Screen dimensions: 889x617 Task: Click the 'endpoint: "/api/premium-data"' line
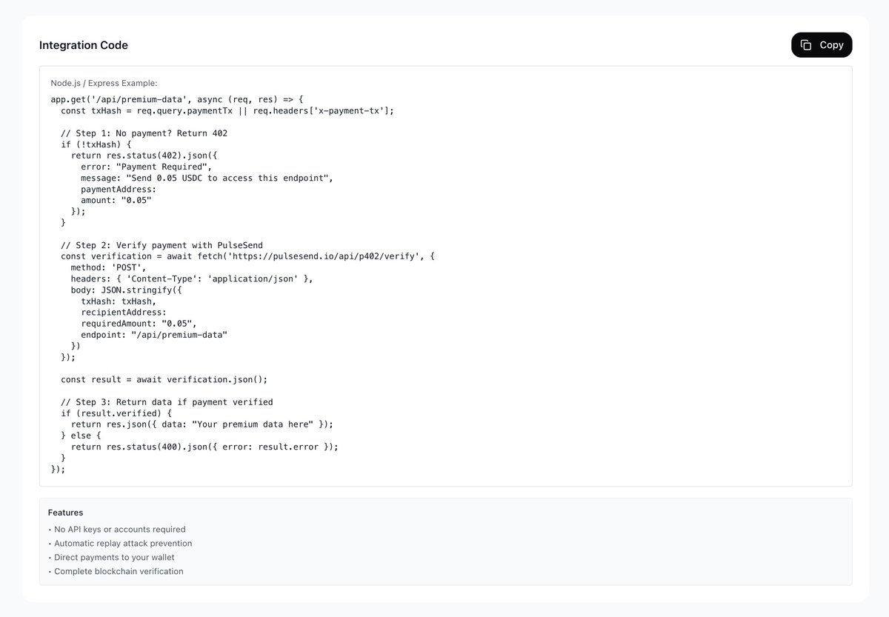click(154, 335)
